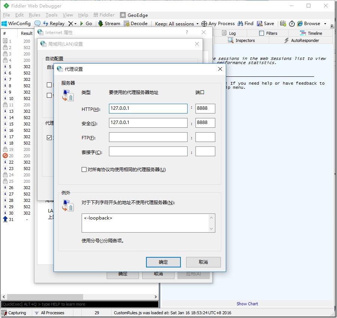The height and width of the screenshot is (318, 337).
Task: Click the Go toolbar button
Action: pyautogui.click(x=86, y=24)
